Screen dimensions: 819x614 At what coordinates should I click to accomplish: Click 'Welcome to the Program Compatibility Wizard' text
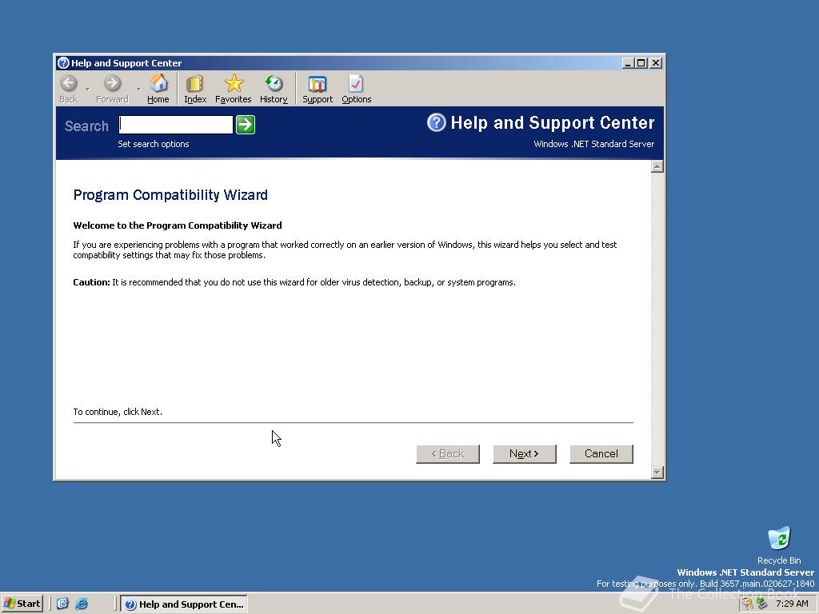tap(178, 225)
